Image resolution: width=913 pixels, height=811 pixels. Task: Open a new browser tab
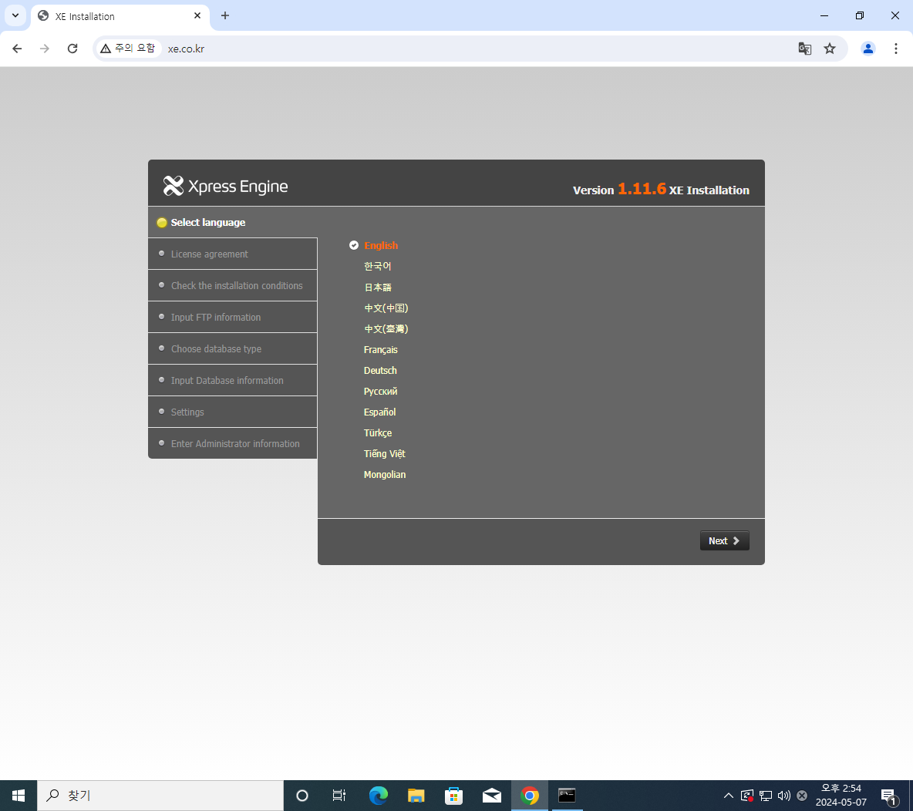(225, 15)
